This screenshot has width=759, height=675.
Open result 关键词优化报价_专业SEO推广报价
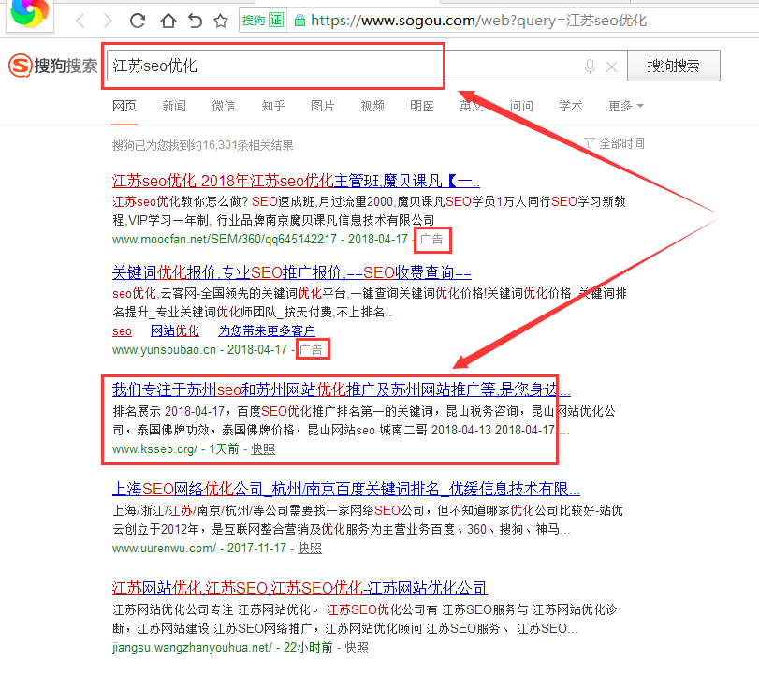click(292, 272)
